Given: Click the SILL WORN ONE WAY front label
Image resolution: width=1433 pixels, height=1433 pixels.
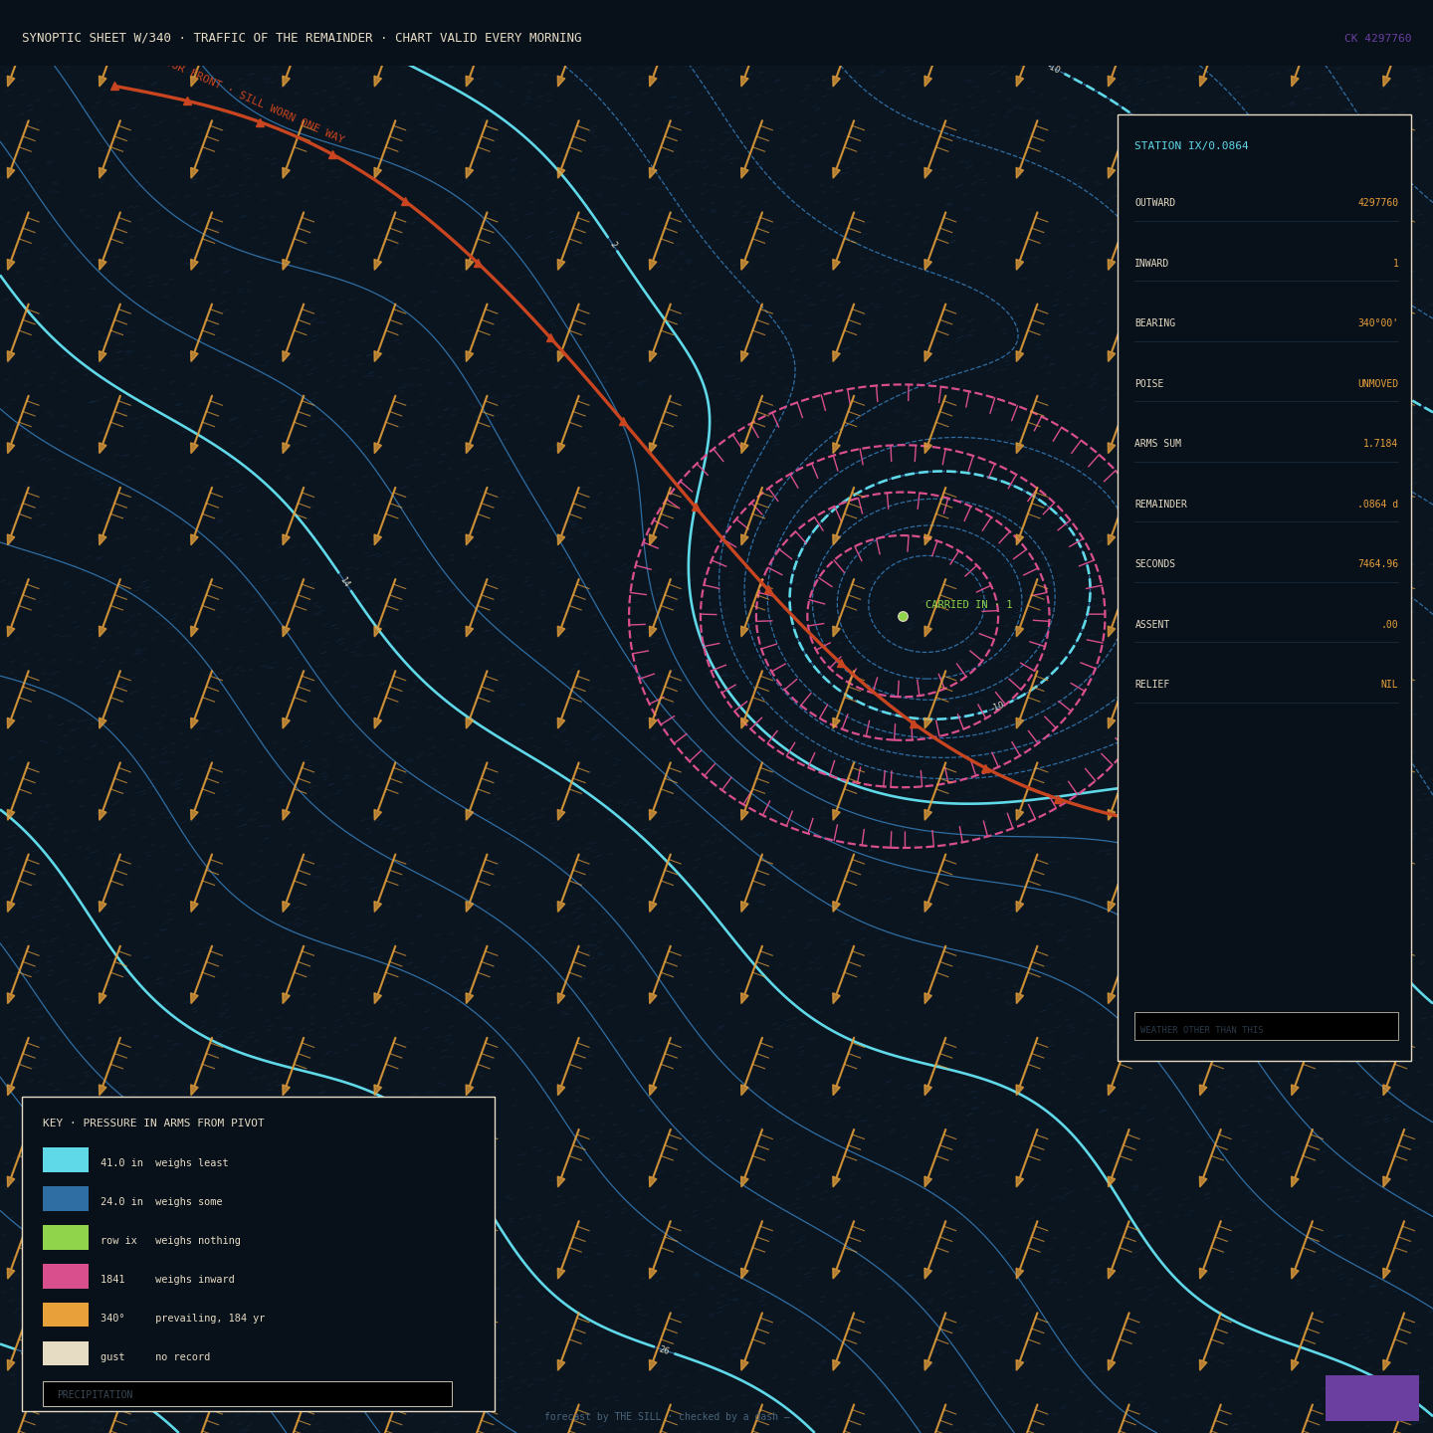Looking at the screenshot, I should [292, 117].
